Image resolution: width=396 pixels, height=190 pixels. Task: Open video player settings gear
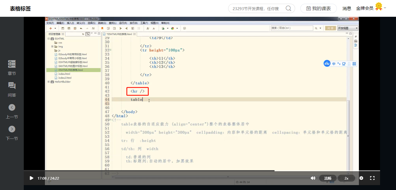pos(361,178)
